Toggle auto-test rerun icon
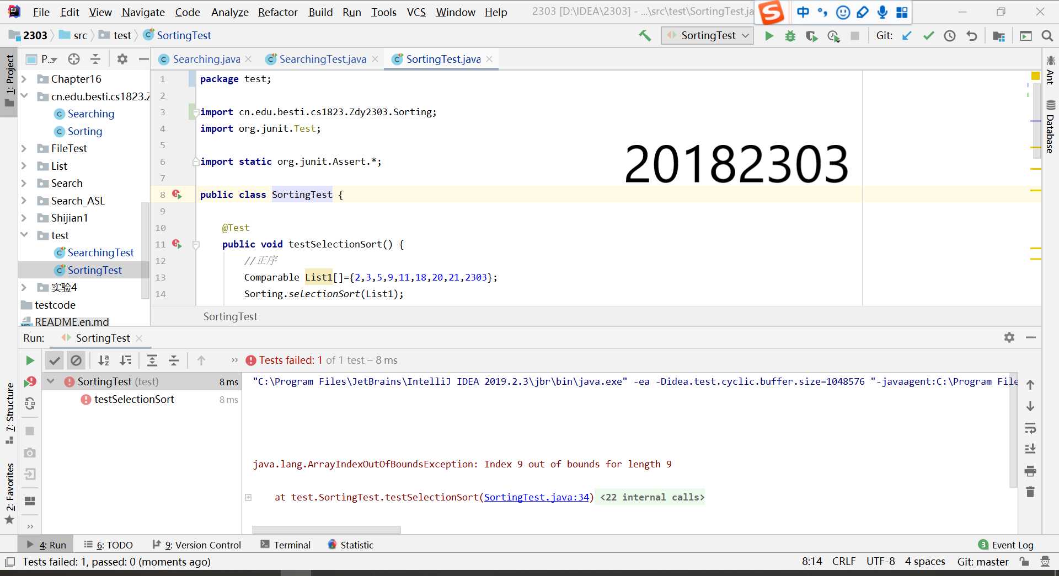 point(30,403)
